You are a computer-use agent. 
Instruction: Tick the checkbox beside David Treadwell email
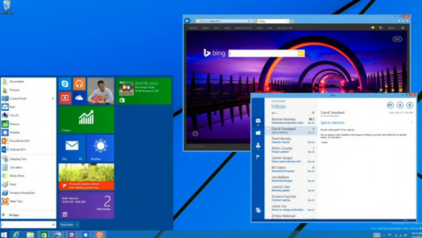(268, 129)
